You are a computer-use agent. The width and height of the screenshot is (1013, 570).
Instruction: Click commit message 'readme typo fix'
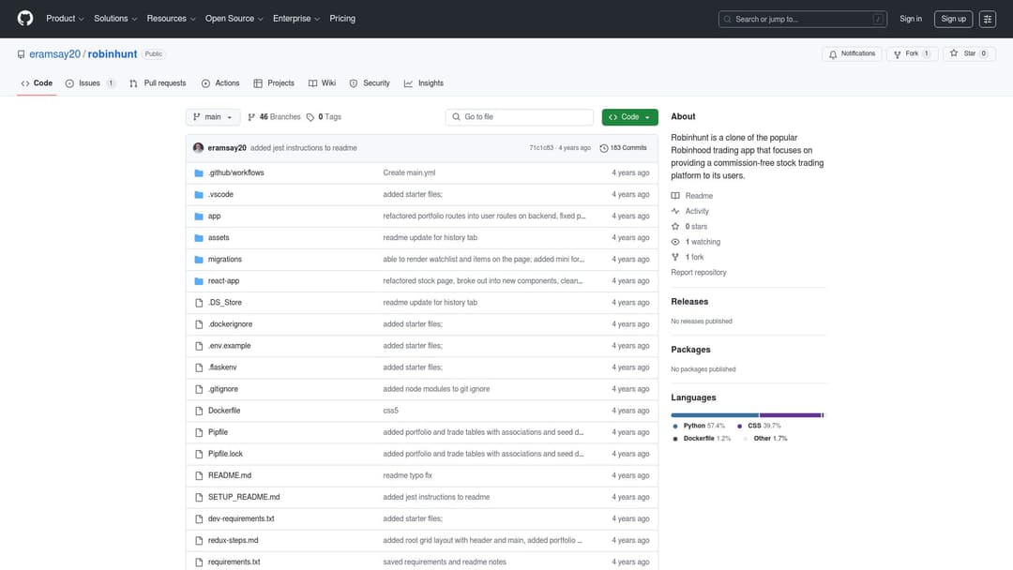coord(407,475)
